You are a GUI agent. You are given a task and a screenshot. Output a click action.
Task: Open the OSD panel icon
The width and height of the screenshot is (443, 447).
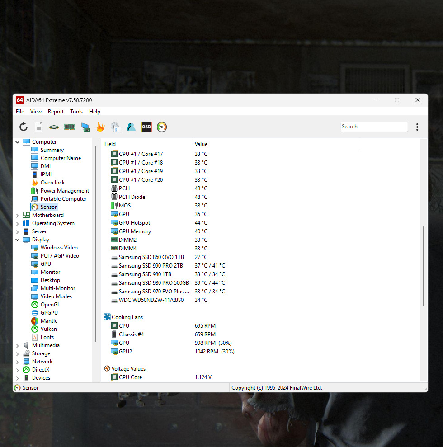click(x=146, y=127)
